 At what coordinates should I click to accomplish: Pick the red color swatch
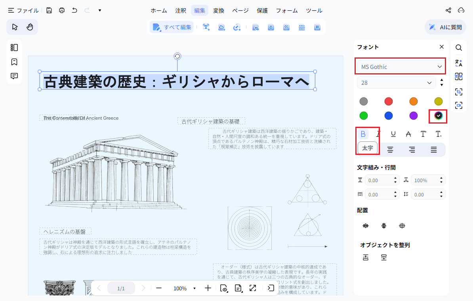[x=389, y=101]
